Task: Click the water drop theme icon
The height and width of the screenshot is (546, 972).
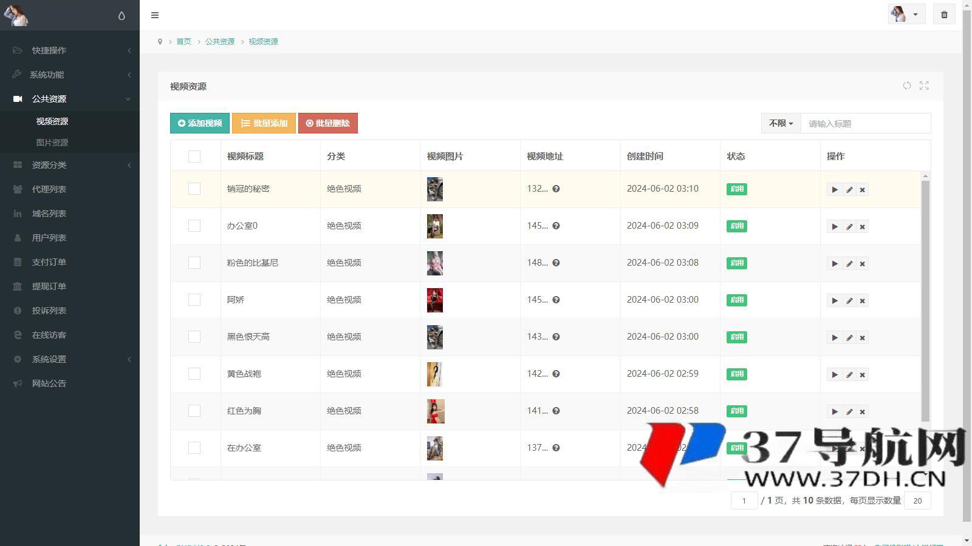Action: coord(122,16)
